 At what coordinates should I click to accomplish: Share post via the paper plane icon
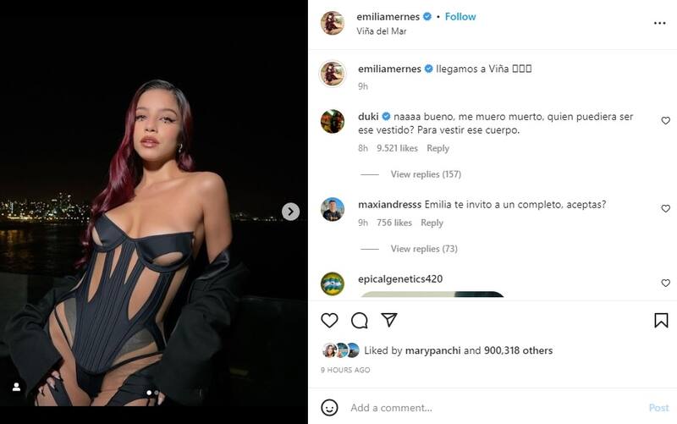[389, 320]
